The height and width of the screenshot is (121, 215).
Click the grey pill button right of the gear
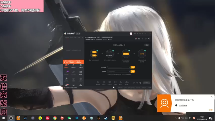[146, 83]
